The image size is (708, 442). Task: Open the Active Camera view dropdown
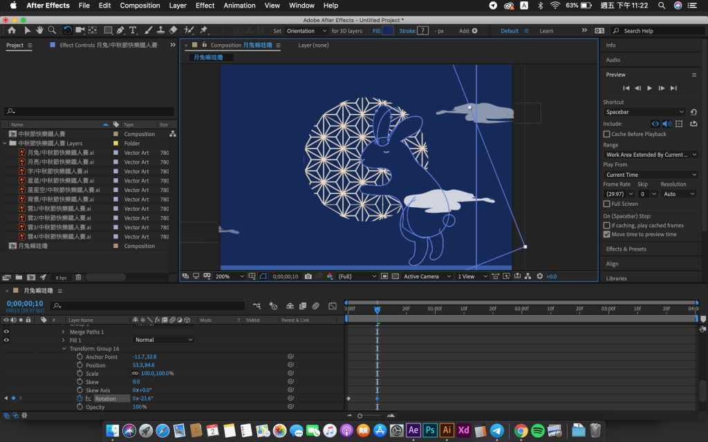425,276
